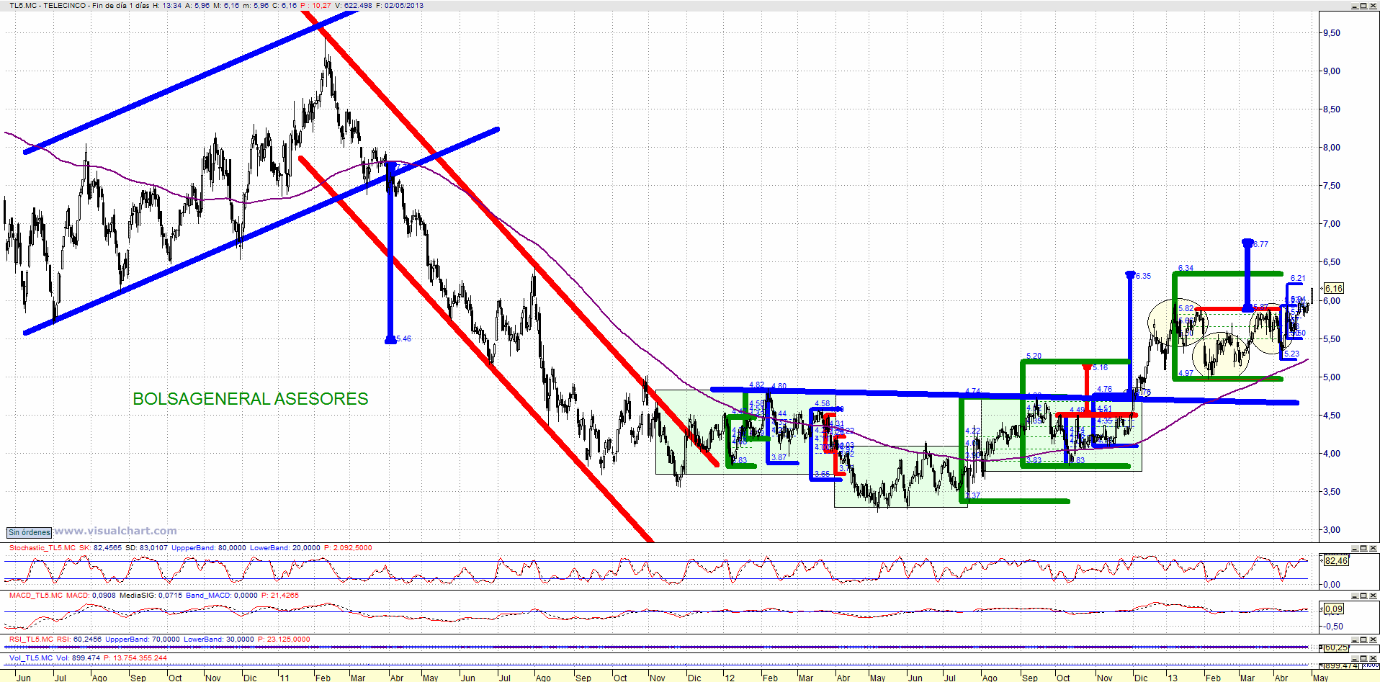The width and height of the screenshot is (1380, 682).
Task: Minimize the Volume indicator panel
Action: coord(1354,658)
